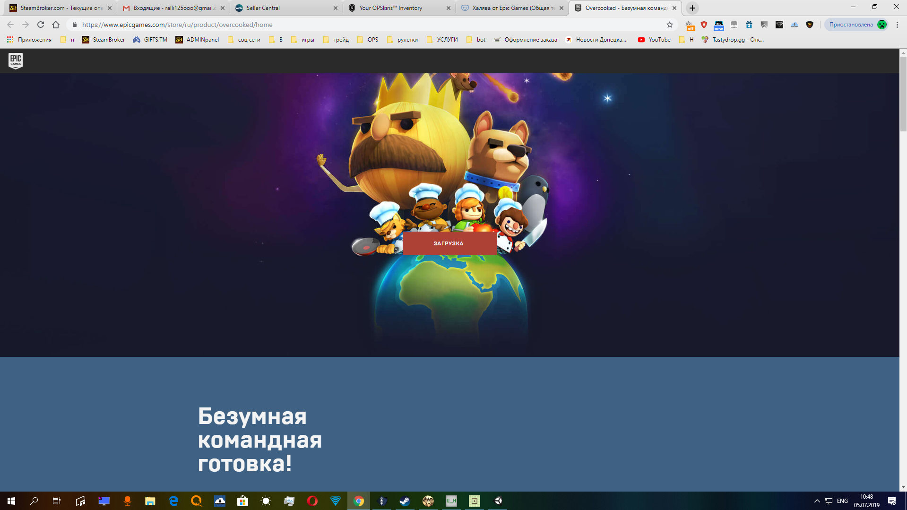Open the Chrome three-dot menu
The height and width of the screenshot is (510, 907).
pos(897,25)
